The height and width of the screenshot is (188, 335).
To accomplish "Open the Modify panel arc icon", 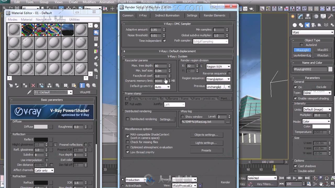I will pos(300,16).
